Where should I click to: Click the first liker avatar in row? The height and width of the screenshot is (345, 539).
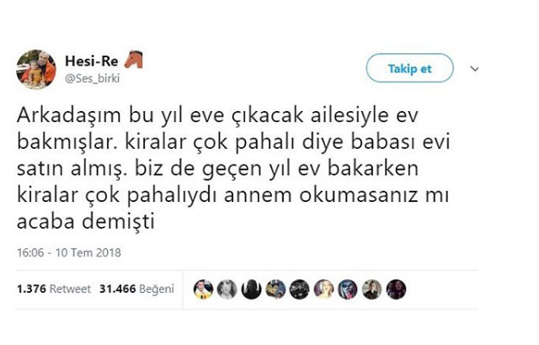(x=202, y=287)
